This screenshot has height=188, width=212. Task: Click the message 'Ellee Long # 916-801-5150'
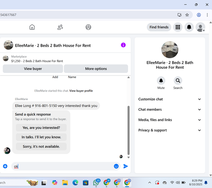click(56, 106)
